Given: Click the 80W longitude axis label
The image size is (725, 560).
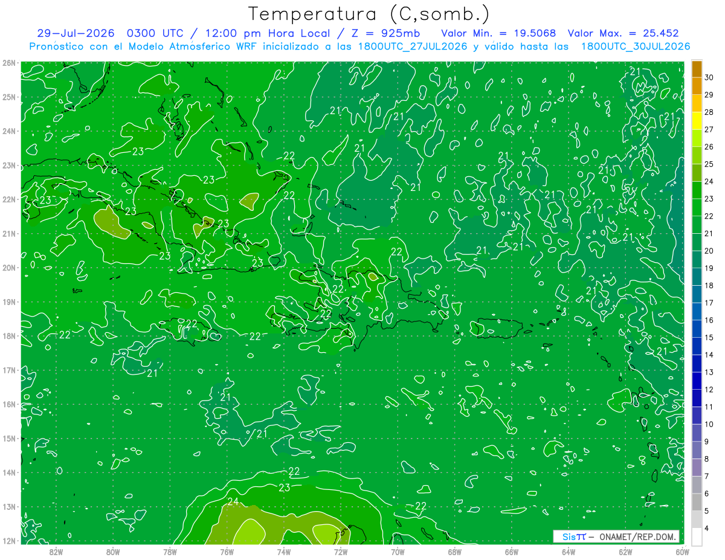Looking at the screenshot, I should click(113, 552).
